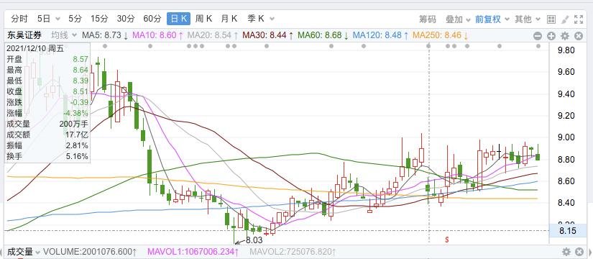The height and width of the screenshot is (259, 593).
Task: Click the 8.40 price axis label
Action: pyautogui.click(x=566, y=203)
